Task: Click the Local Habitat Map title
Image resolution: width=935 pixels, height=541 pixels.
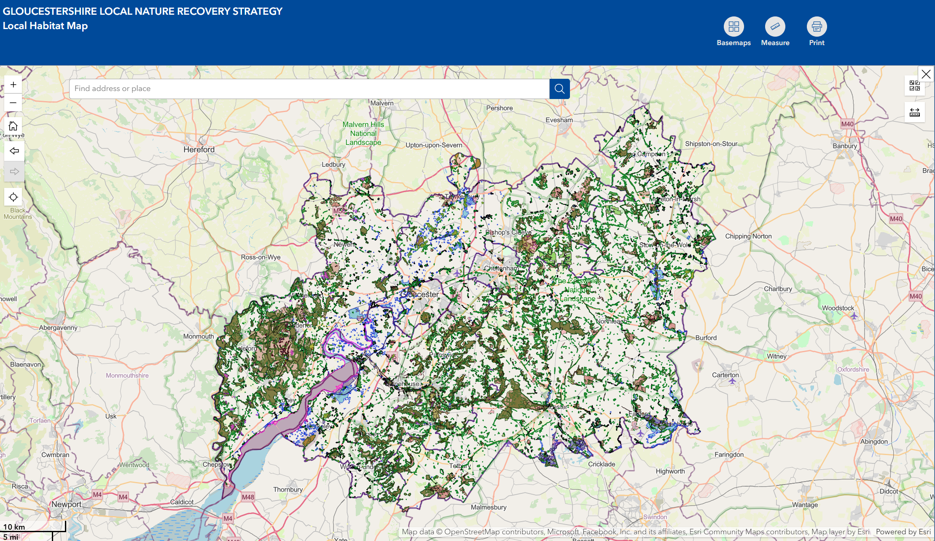Action: (x=45, y=26)
